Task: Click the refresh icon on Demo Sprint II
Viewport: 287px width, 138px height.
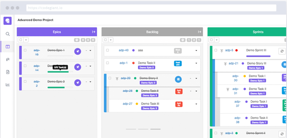Action: click(282, 134)
